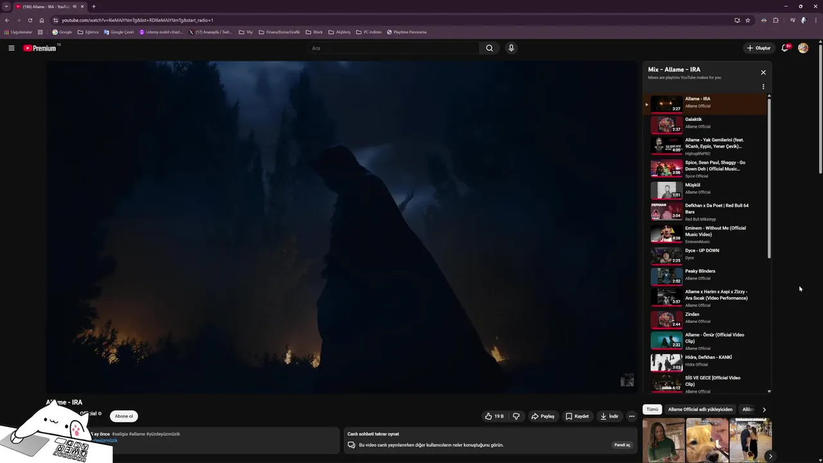Screen dimensions: 823x463
Task: Open the Extensions puzzle icon
Action: 776,20
